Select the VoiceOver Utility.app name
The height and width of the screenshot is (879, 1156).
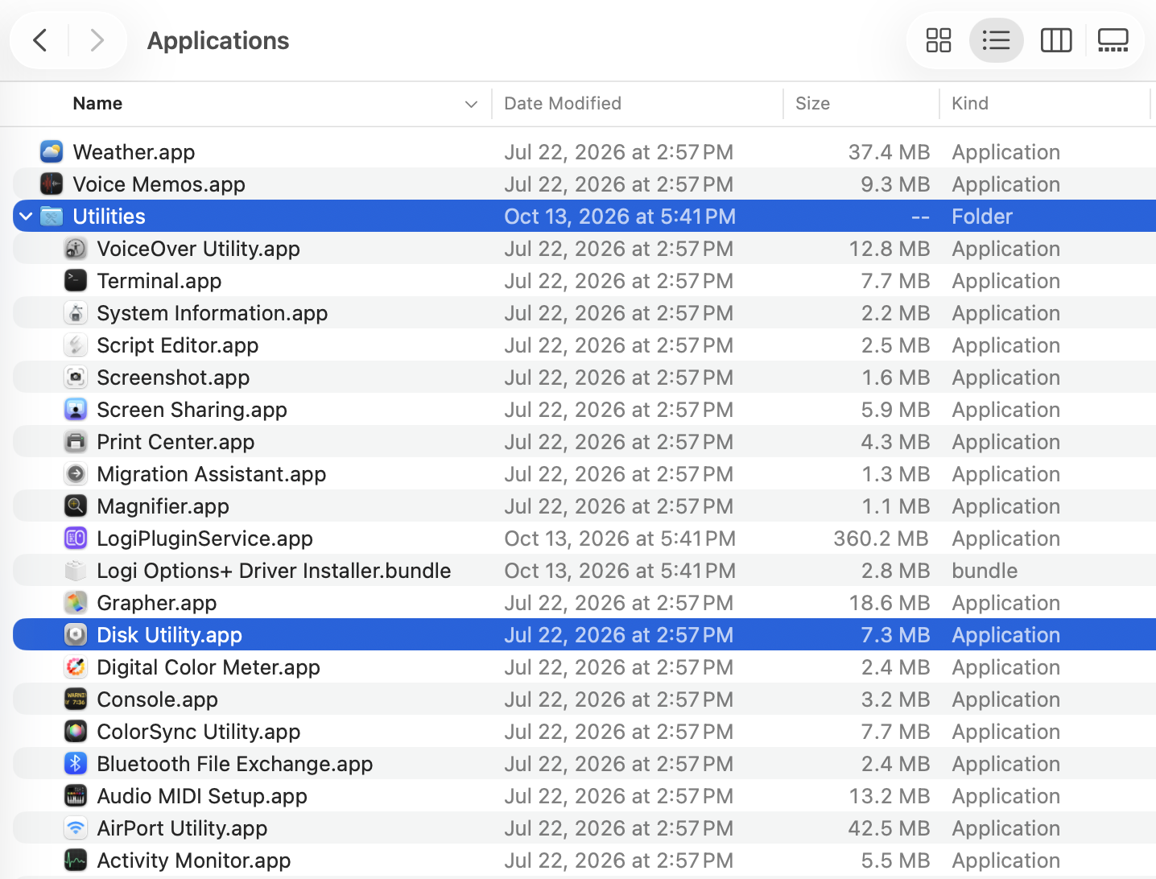point(198,249)
